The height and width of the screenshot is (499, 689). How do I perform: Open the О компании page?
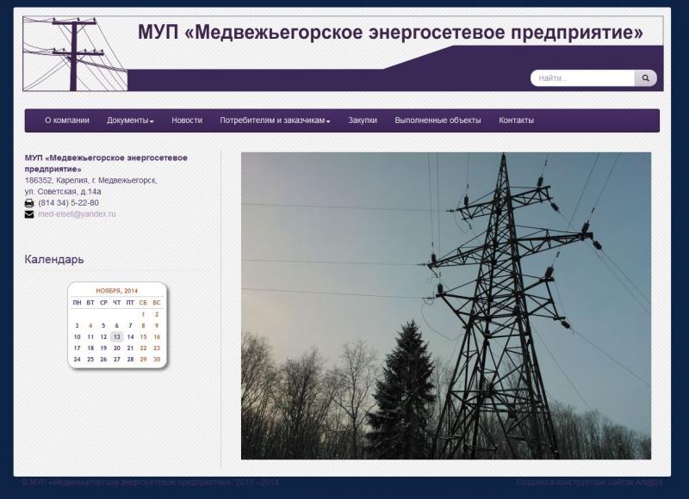(x=66, y=120)
